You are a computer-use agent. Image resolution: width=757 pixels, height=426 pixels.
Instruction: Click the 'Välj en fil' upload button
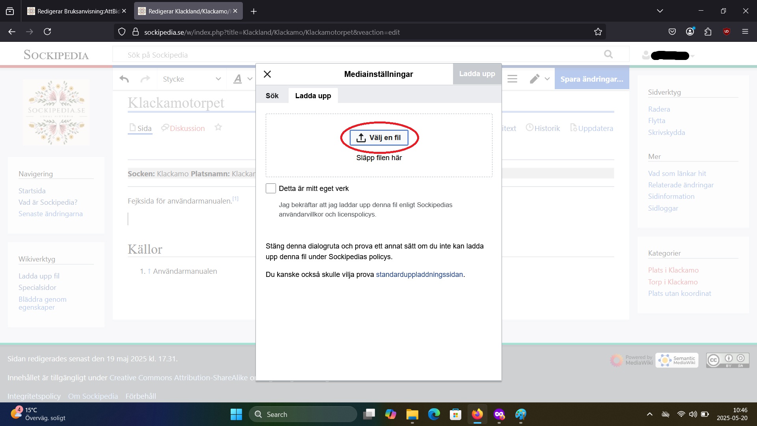[379, 138]
